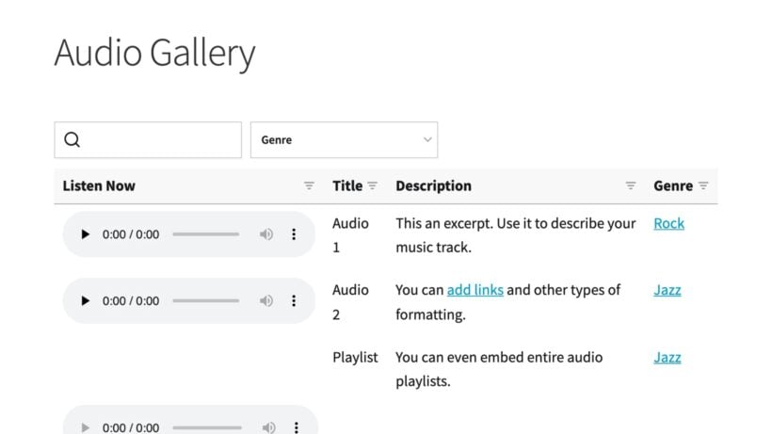Follow the 'add links' hyperlink
This screenshot has height=434, width=772.
tap(475, 290)
